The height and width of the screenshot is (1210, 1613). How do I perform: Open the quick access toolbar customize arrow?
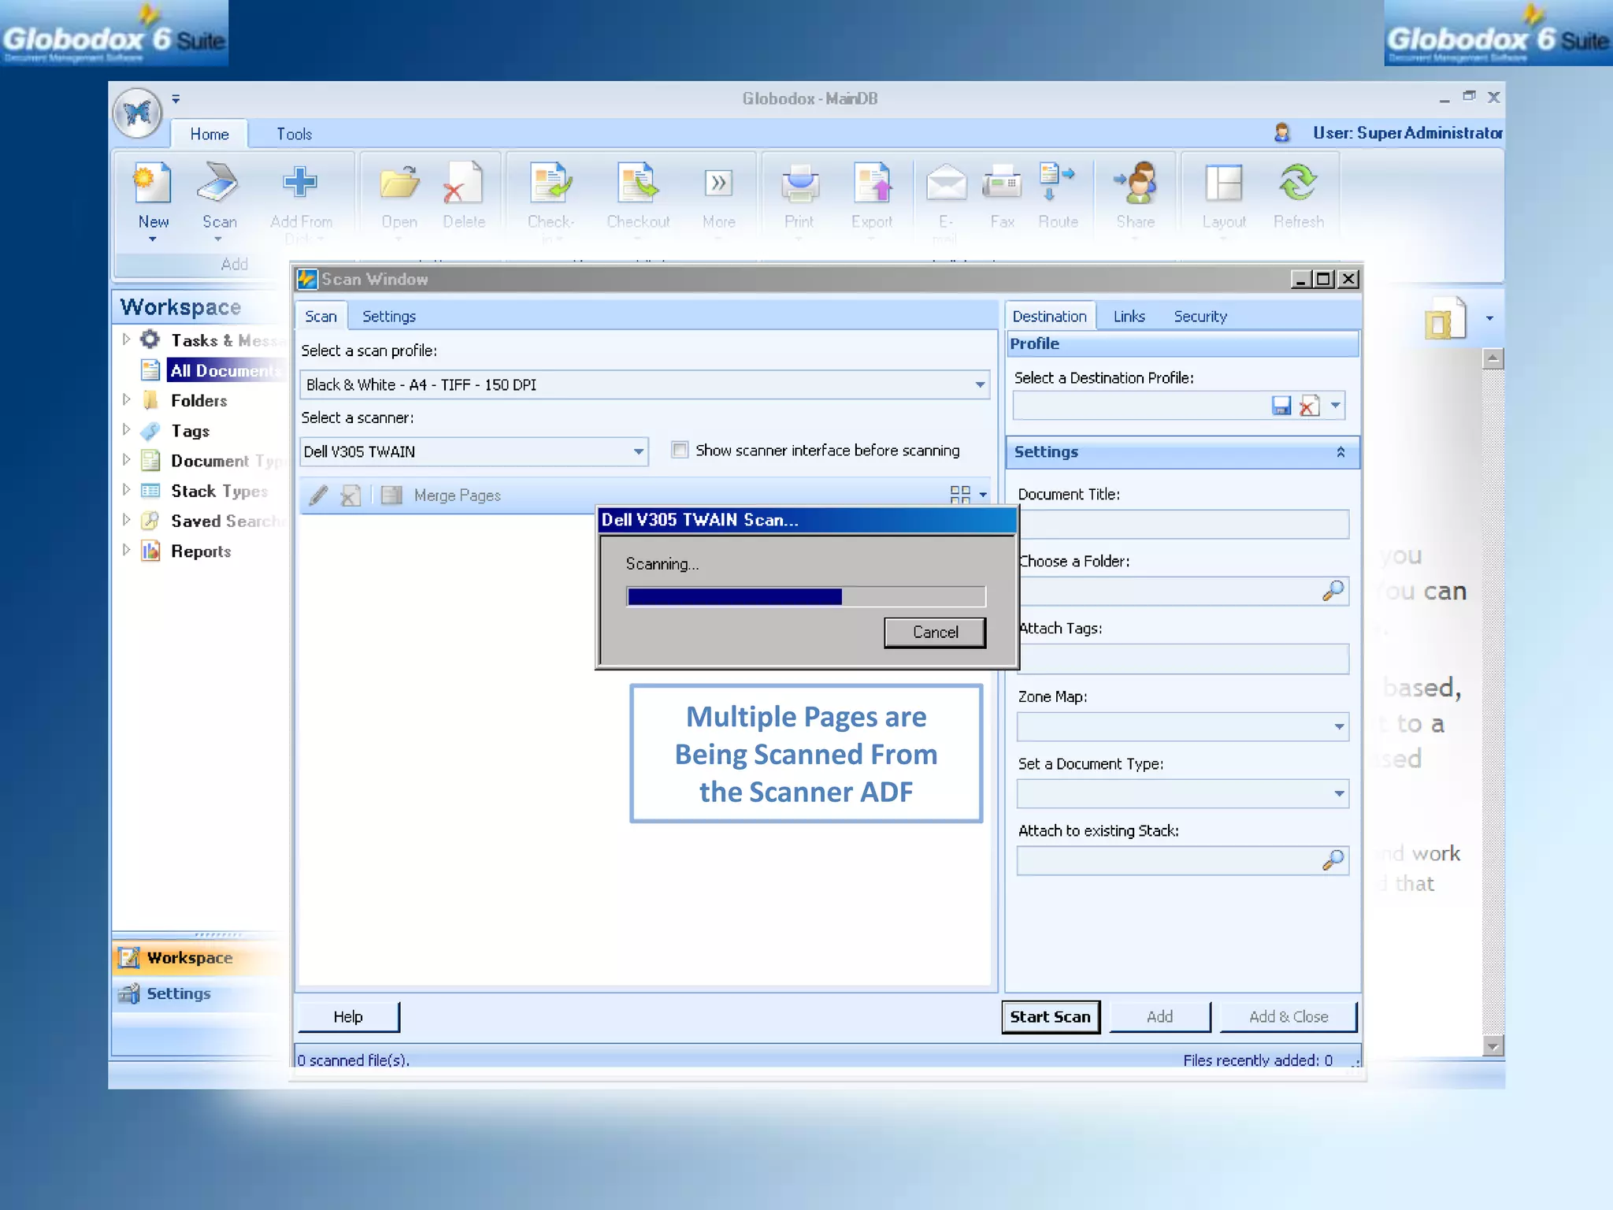pos(176,99)
